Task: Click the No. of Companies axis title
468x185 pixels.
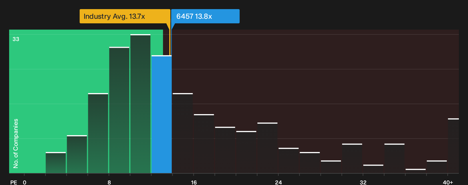Action: point(16,143)
